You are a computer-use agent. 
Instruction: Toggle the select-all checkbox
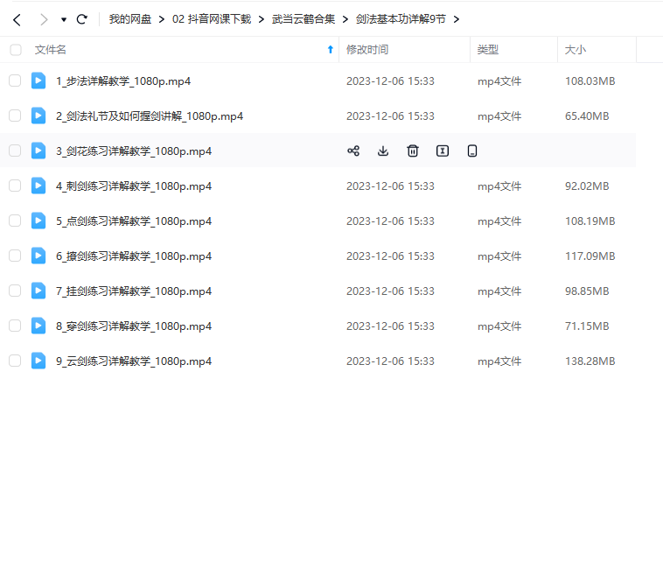16,50
